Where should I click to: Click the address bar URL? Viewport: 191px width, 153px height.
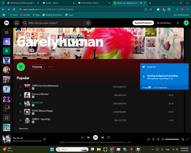[x=48, y=10]
